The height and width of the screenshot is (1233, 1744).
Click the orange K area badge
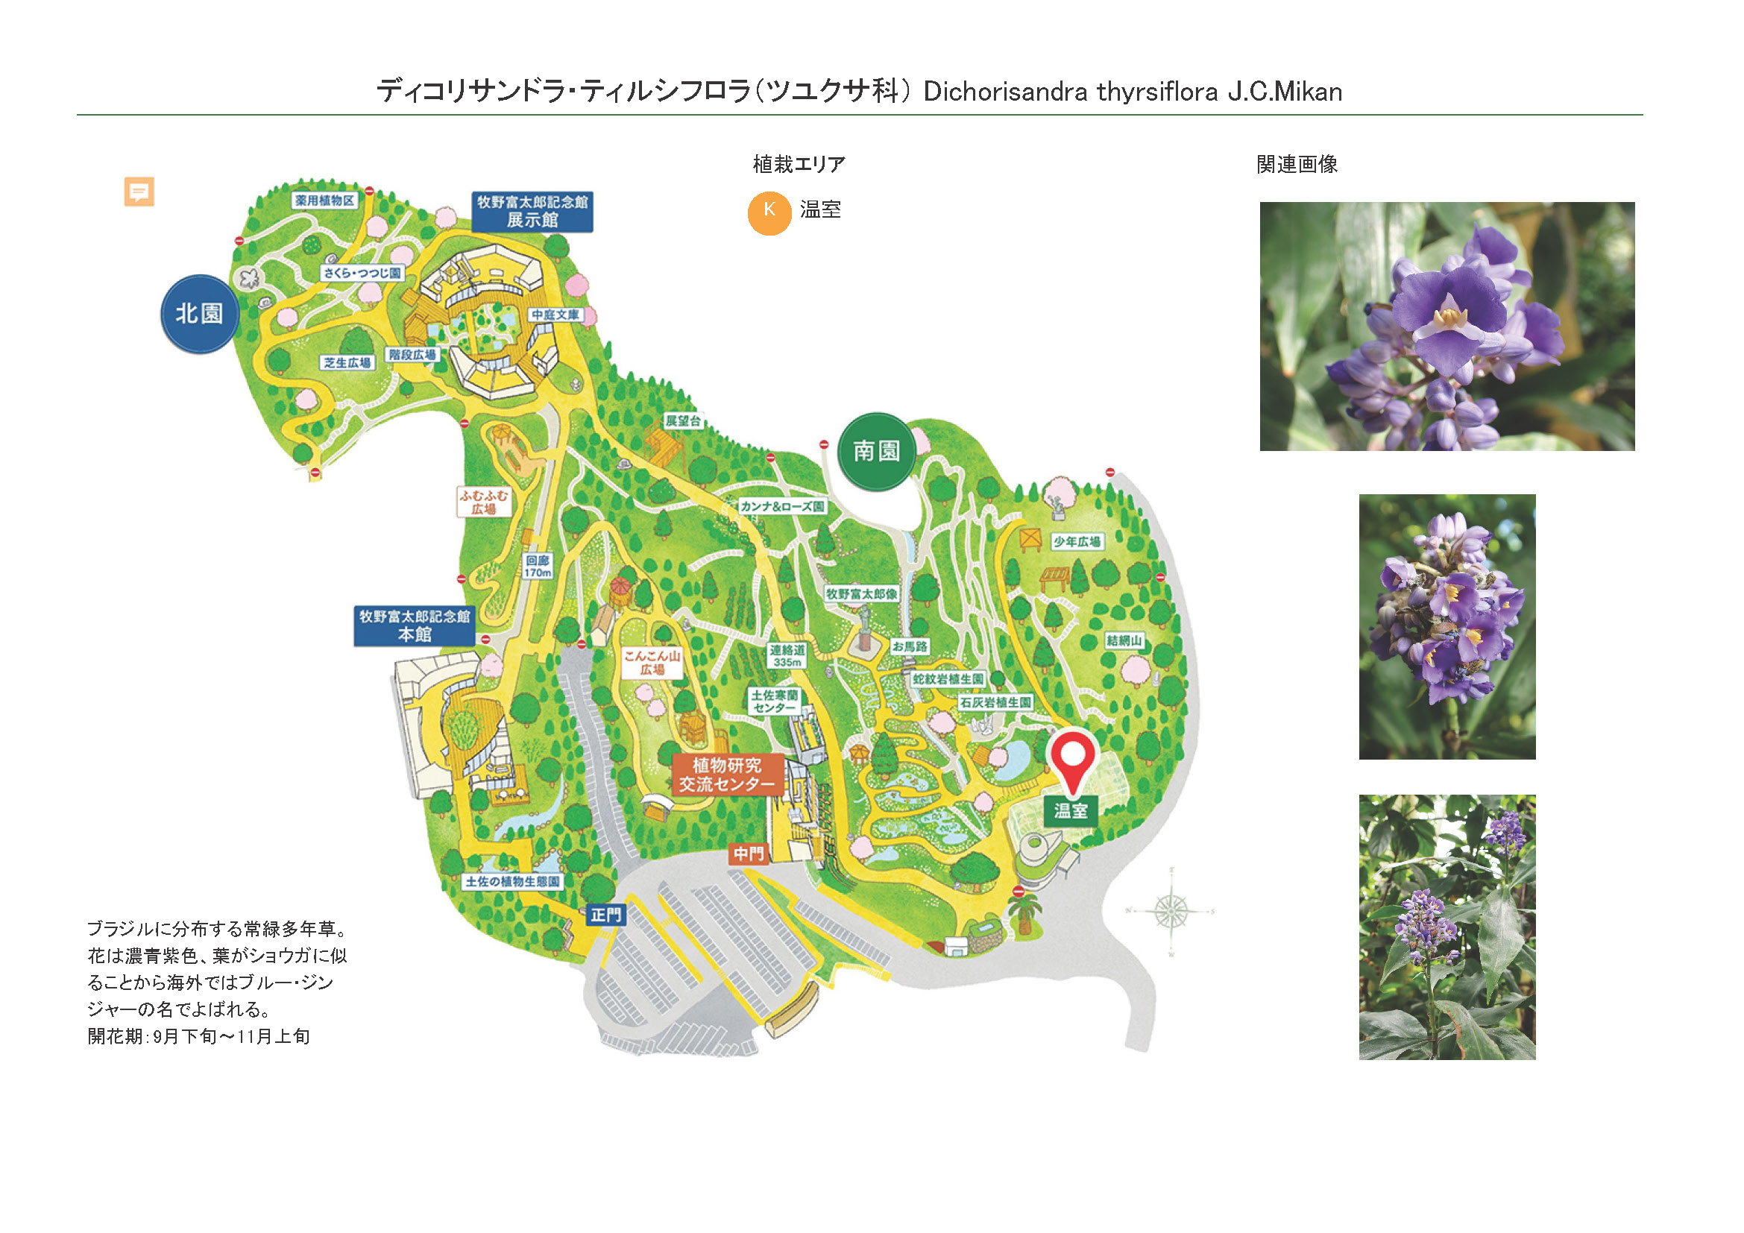769,212
